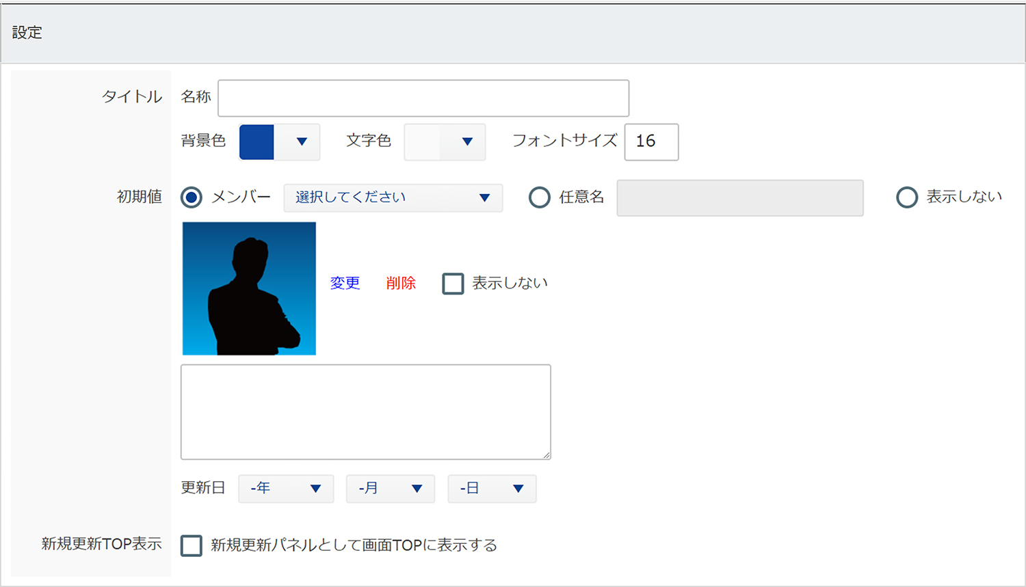This screenshot has height=587, width=1026.
Task: Click the red 削除 link
Action: 401,283
